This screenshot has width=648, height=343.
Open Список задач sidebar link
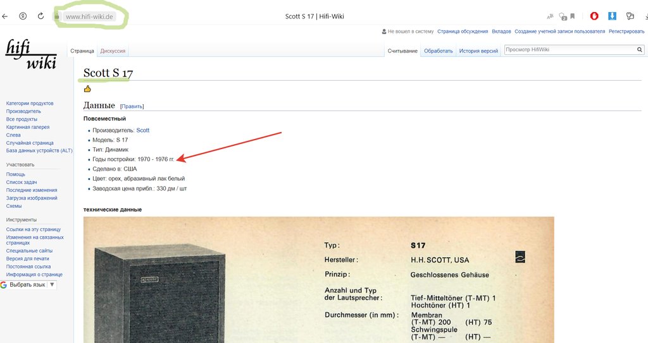(x=22, y=182)
